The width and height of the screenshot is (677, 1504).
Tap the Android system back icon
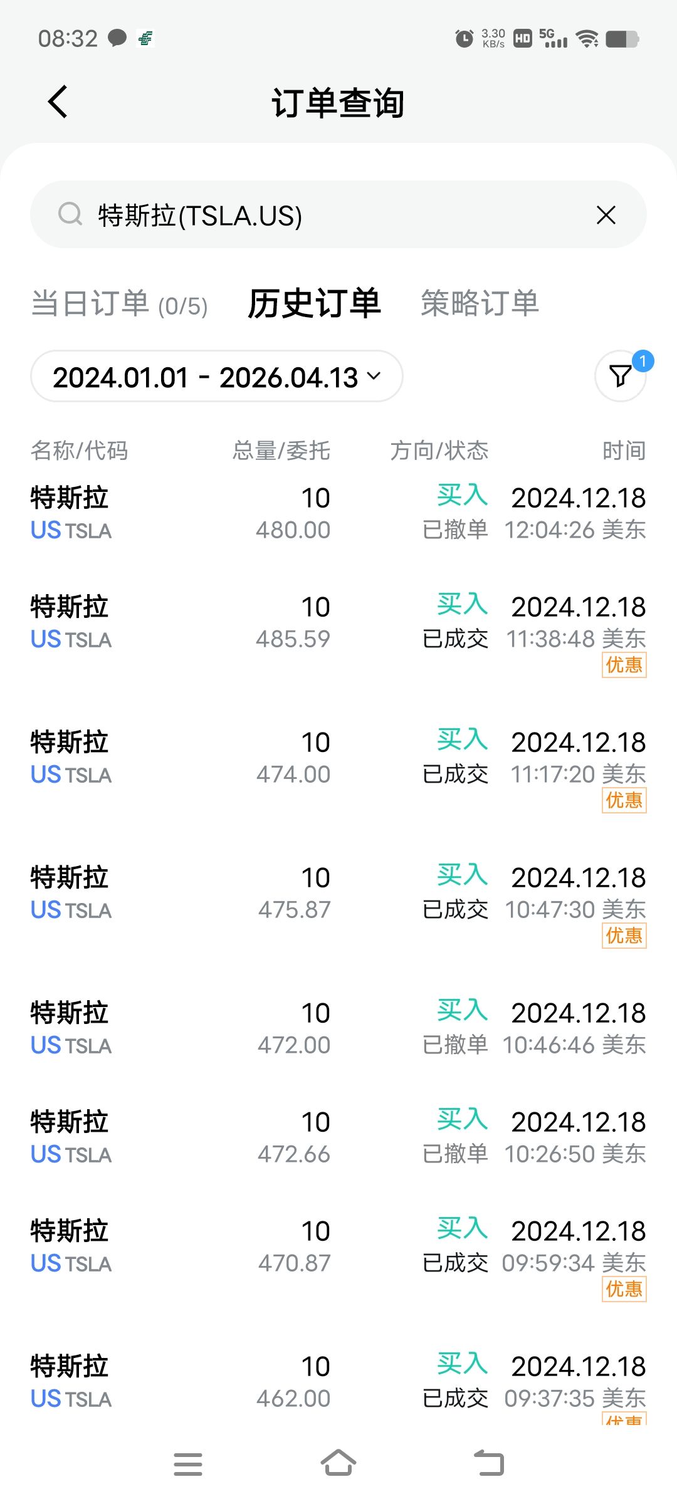[x=489, y=1463]
